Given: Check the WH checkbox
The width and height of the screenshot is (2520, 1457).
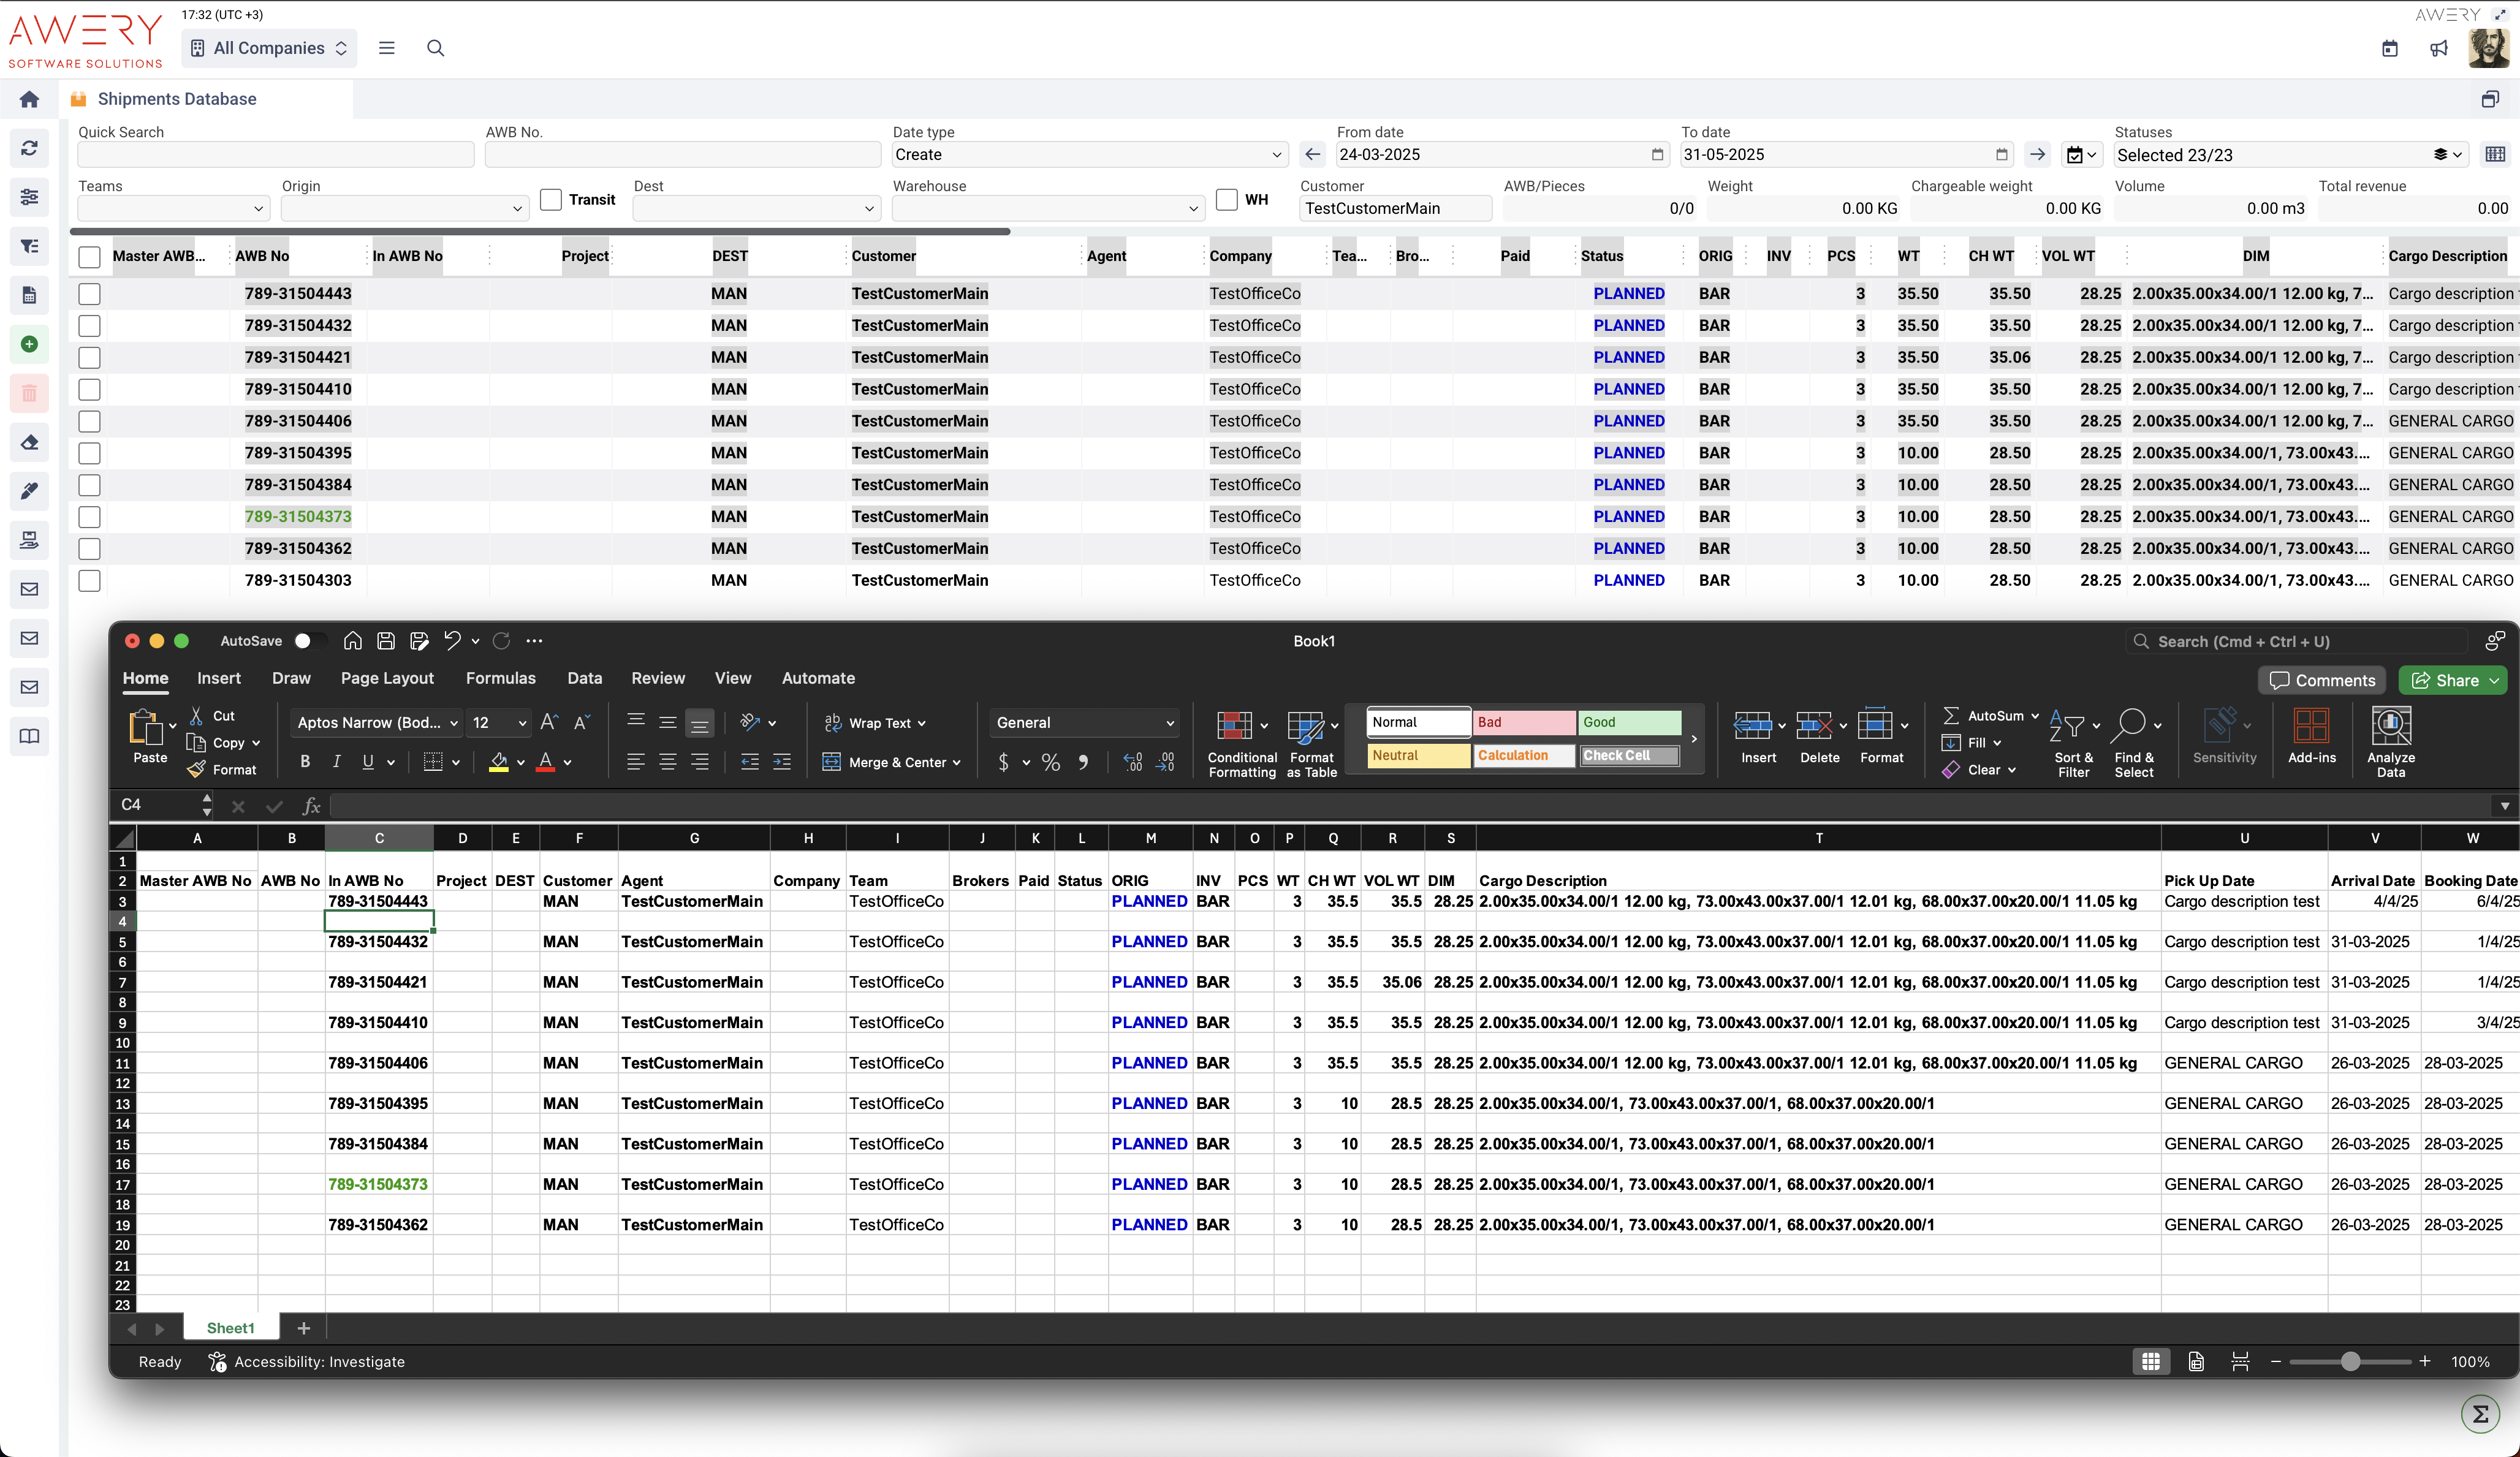Looking at the screenshot, I should 1227,200.
